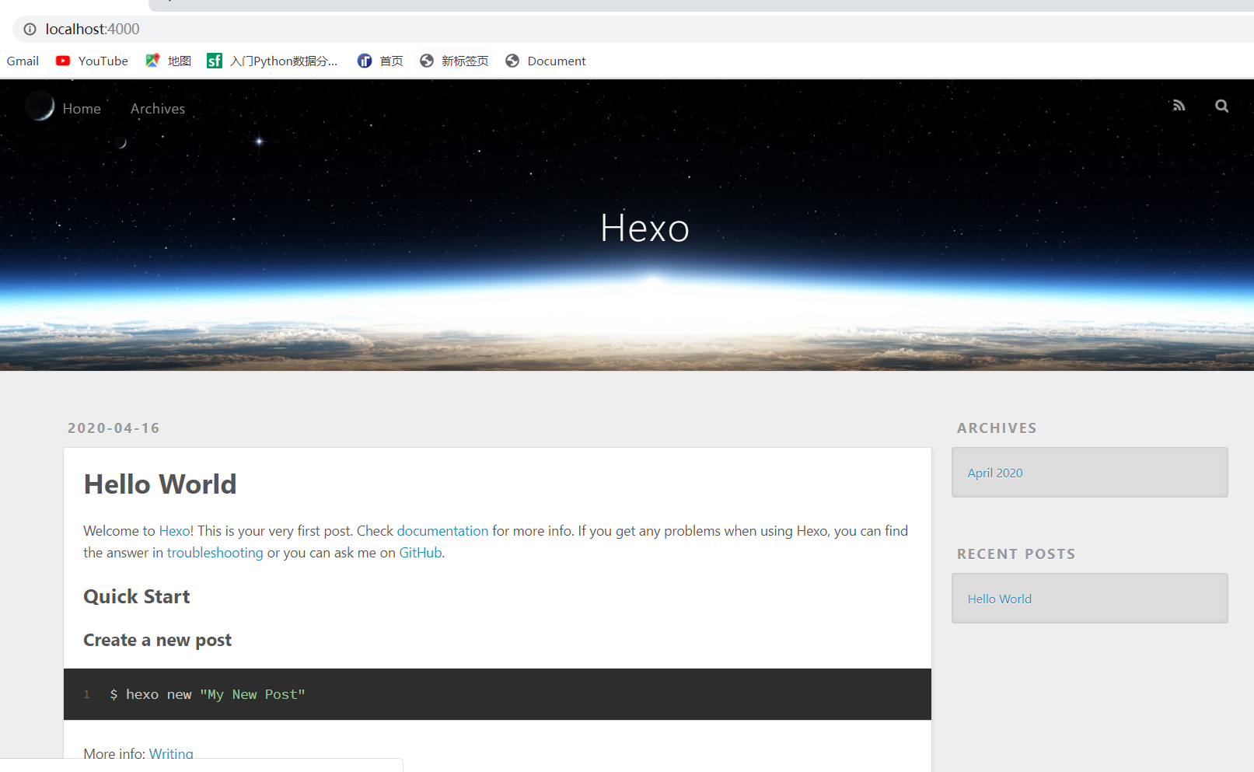Open the Gmail bookmark

coord(23,61)
